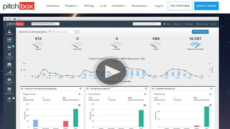Click the Search opportunities or contacts field
This screenshot has height=129, width=230.
tap(147, 24)
